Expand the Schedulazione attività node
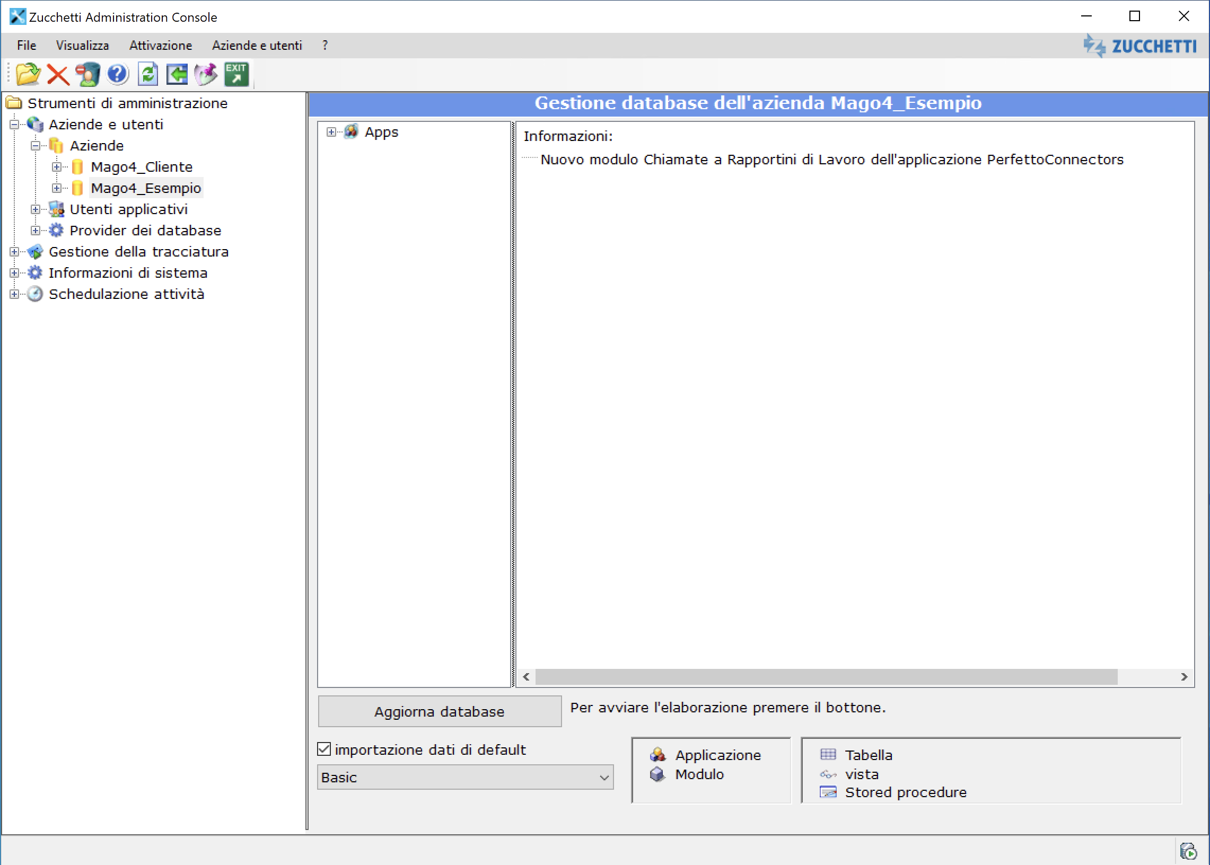This screenshot has width=1210, height=865. pyautogui.click(x=14, y=294)
